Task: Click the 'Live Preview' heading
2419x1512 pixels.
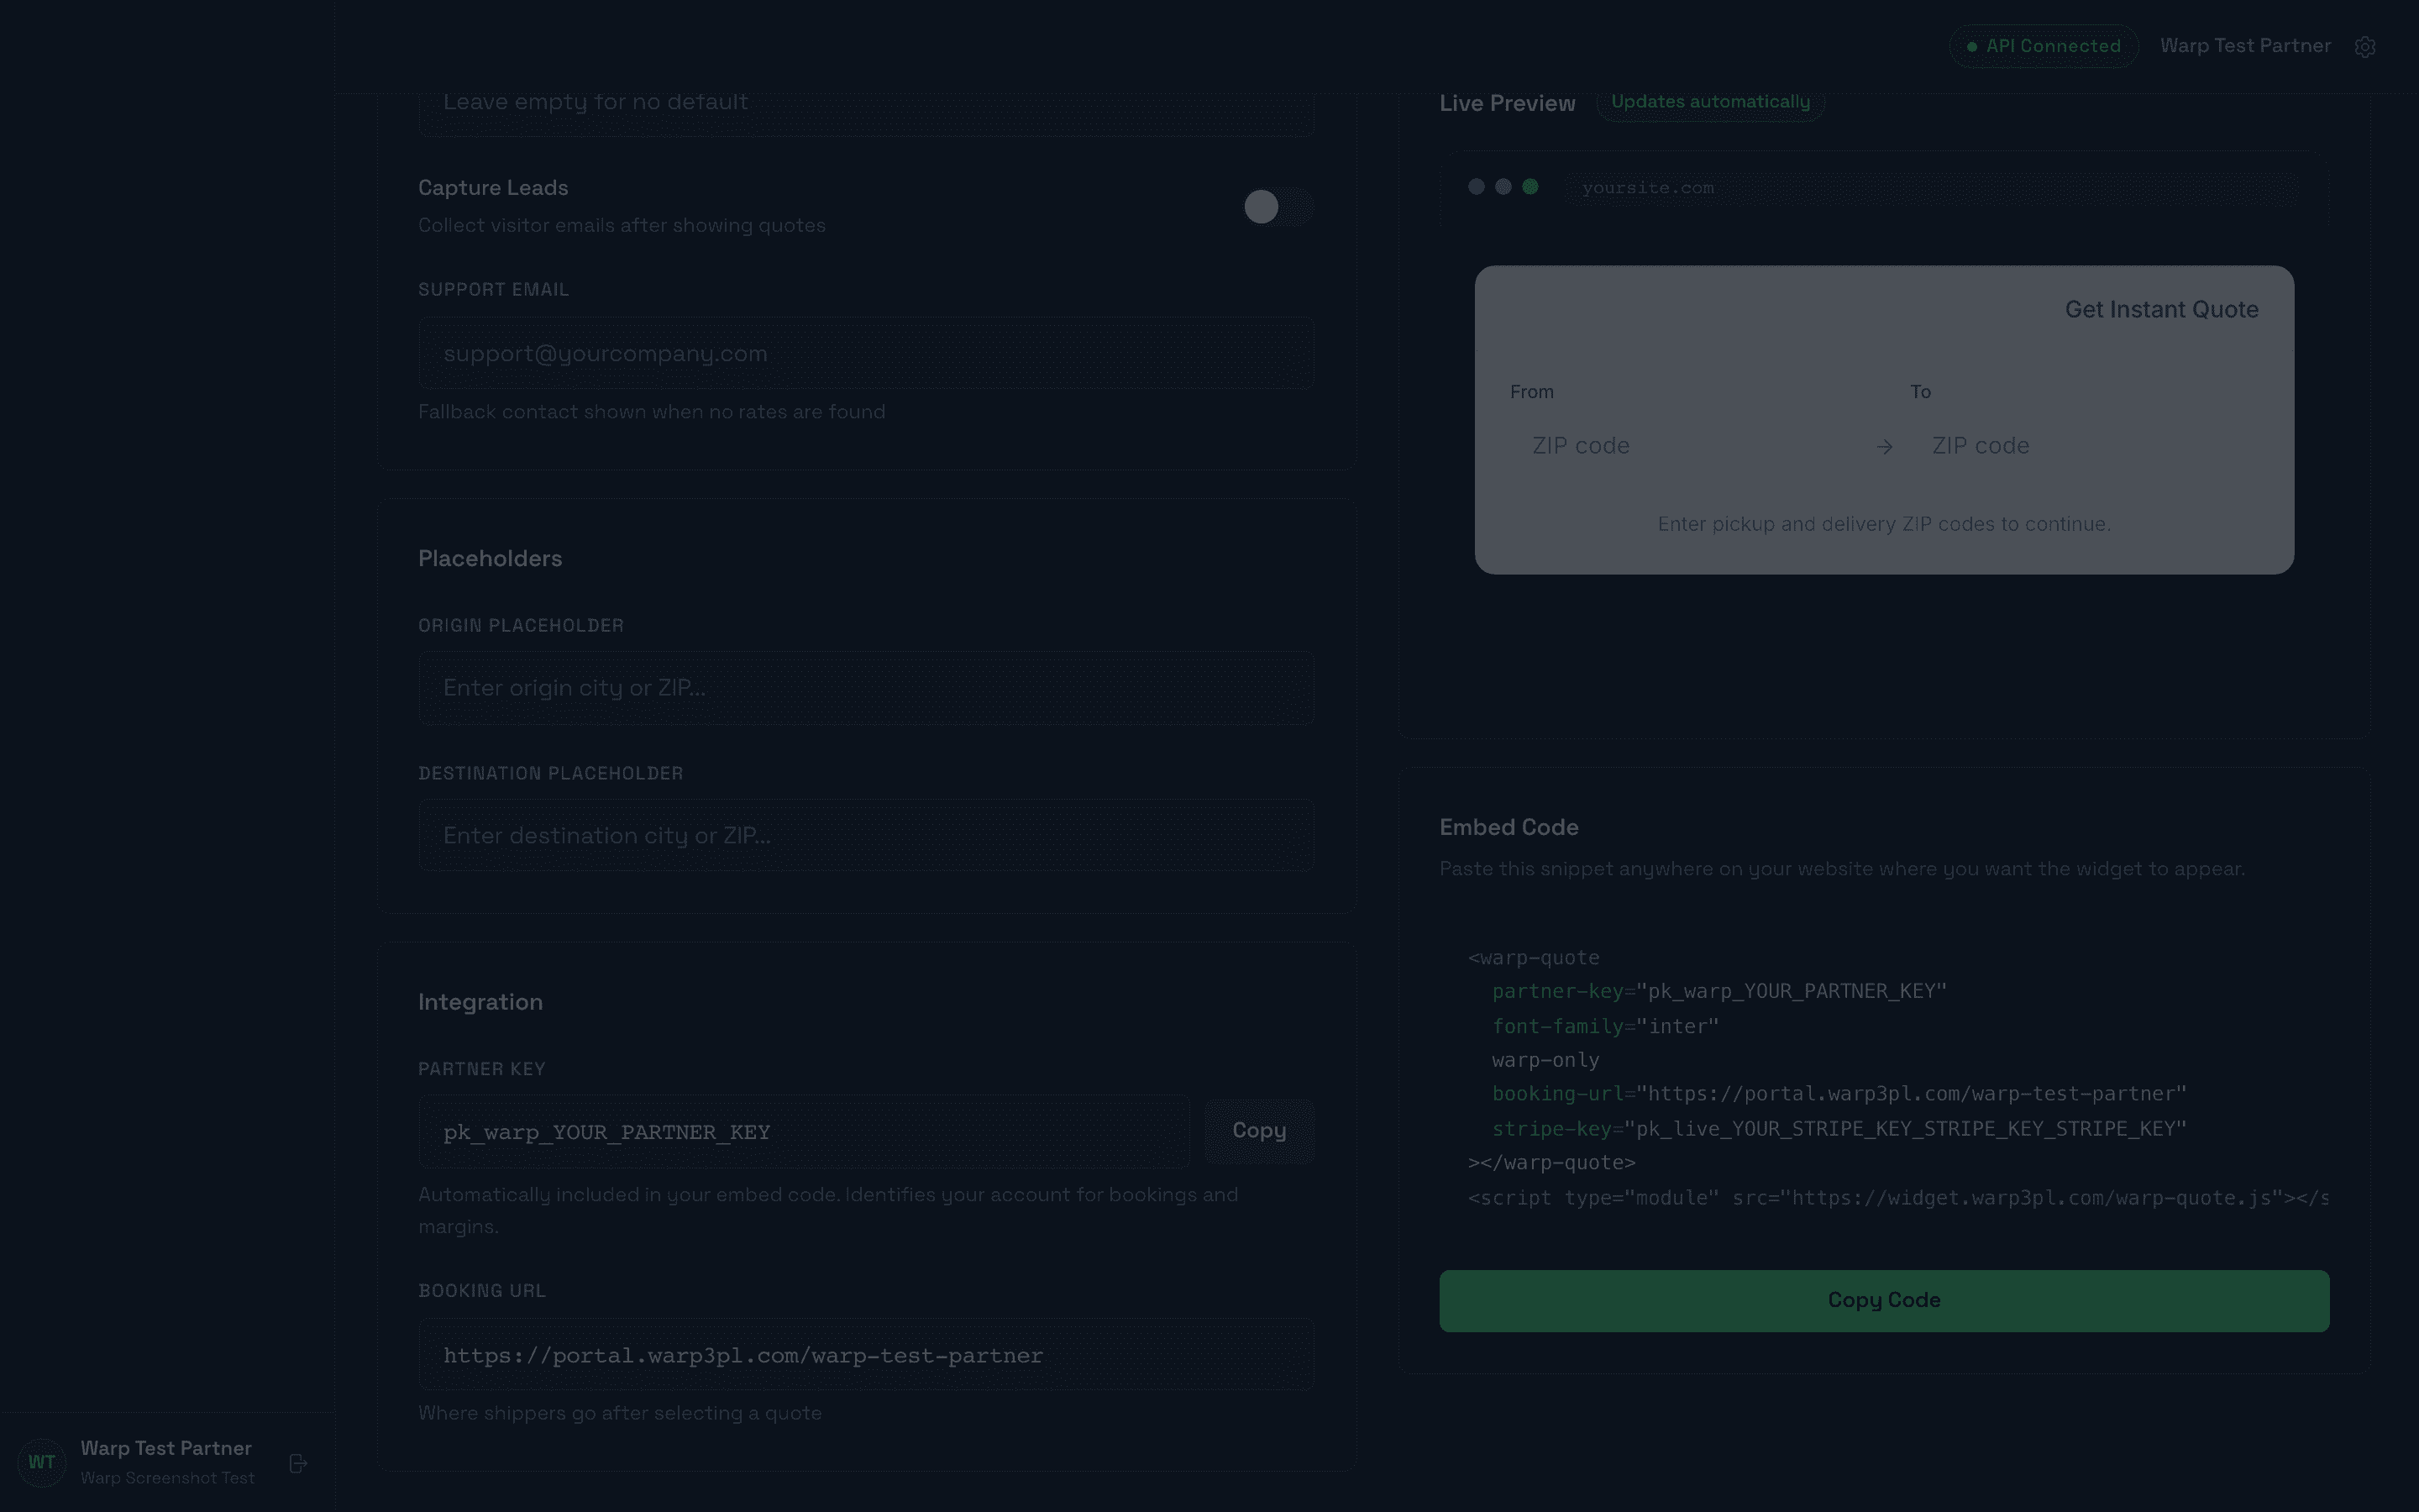Action: pyautogui.click(x=1506, y=103)
